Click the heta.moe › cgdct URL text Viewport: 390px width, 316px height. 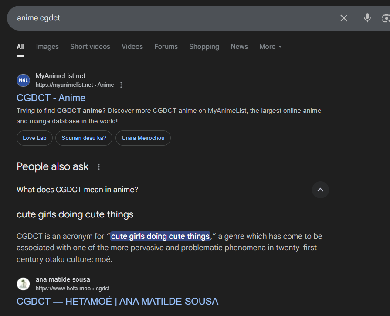coord(72,289)
